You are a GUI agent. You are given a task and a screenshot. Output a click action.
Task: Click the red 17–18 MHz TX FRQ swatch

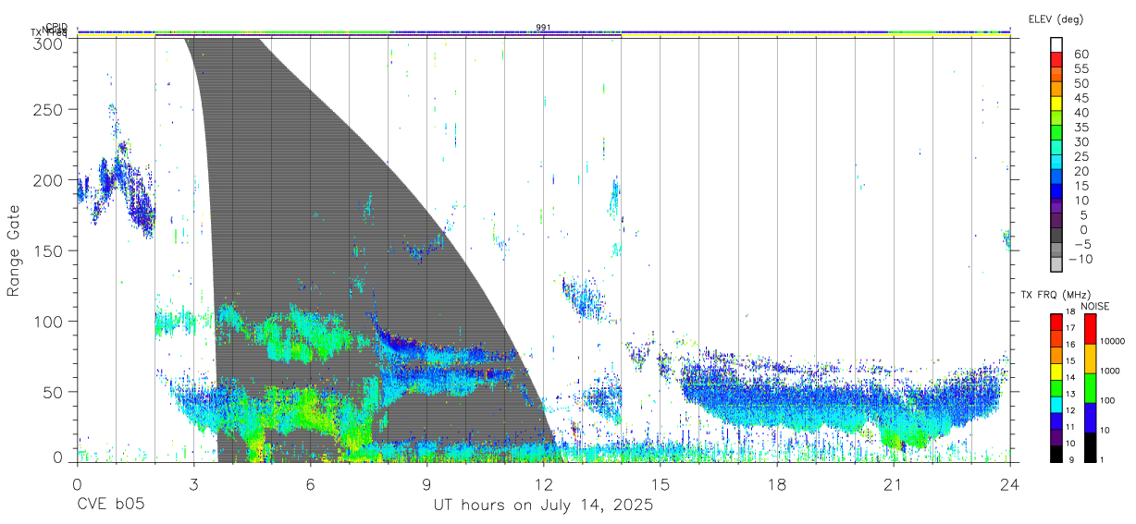point(1056,321)
